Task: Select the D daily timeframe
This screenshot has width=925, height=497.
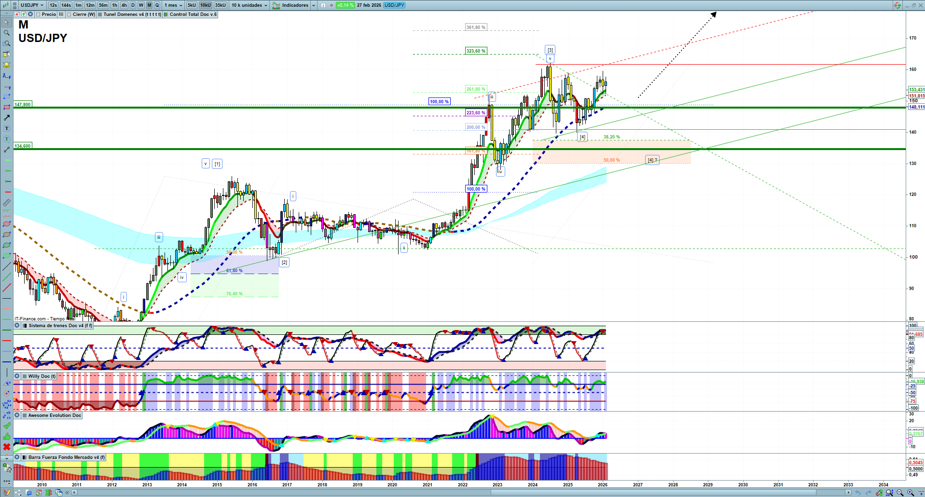Action: point(133,5)
